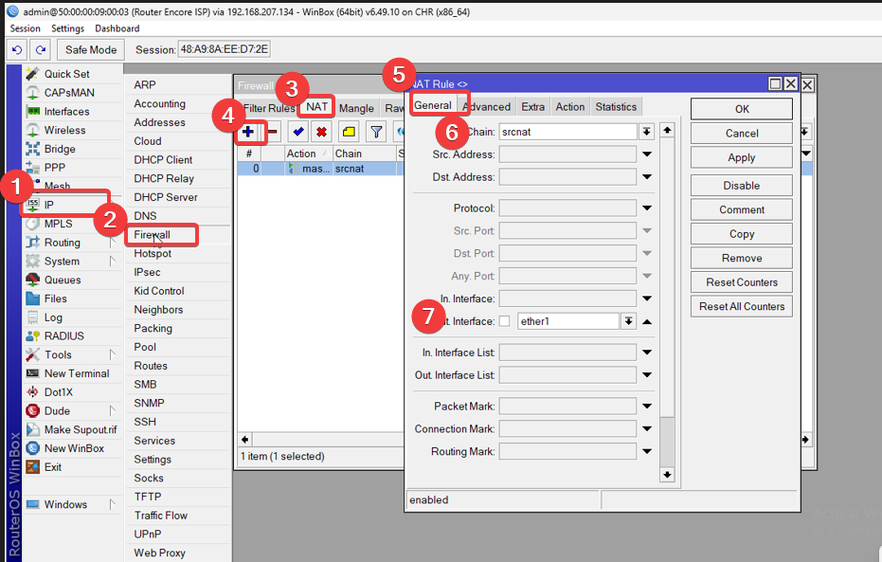Toggle the Out. Interface invert checkbox
This screenshot has width=882, height=562.
tap(504, 321)
